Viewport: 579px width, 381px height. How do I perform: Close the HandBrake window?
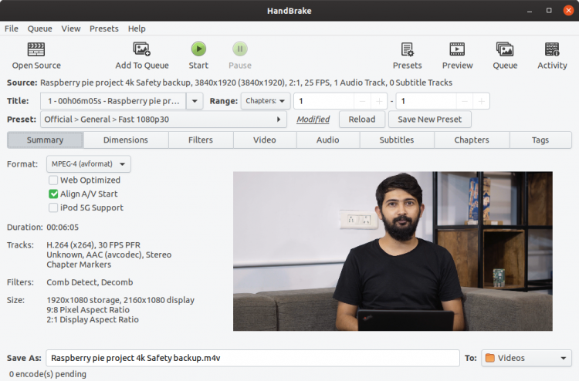click(x=568, y=10)
